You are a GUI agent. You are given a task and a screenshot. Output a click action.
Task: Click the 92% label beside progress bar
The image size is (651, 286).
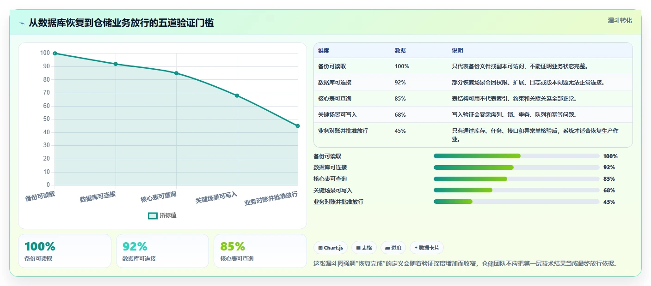pos(609,167)
